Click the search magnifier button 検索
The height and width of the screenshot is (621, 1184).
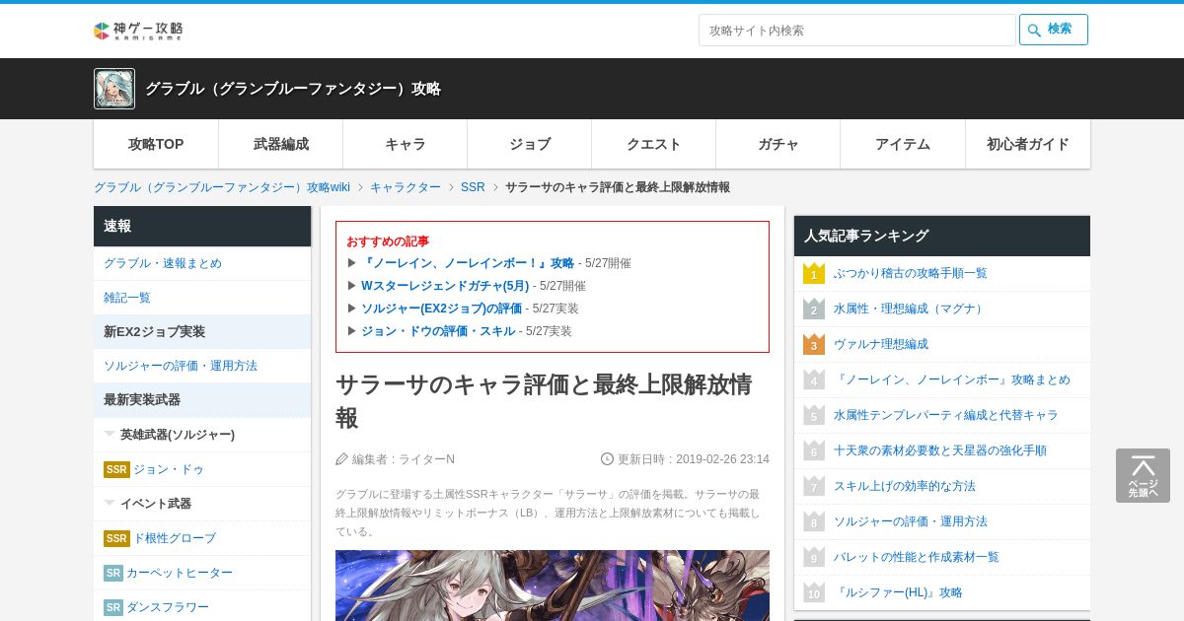click(1054, 30)
